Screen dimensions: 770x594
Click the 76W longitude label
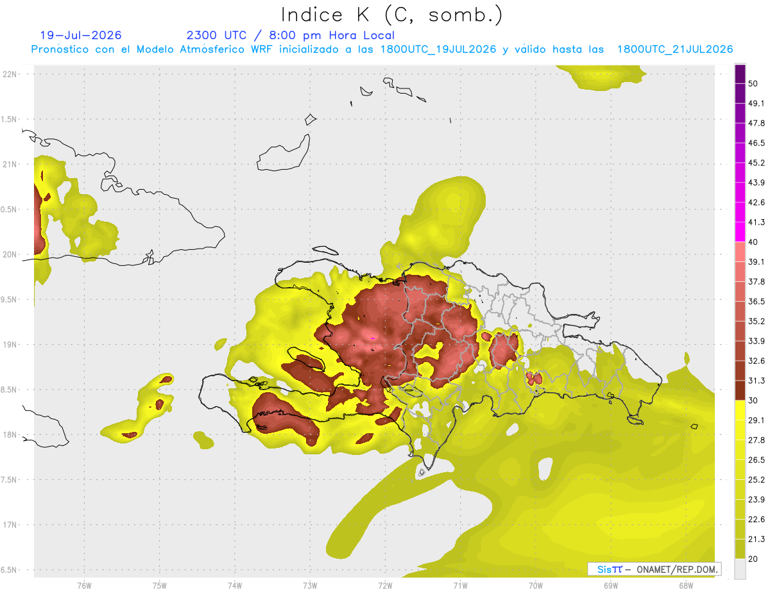click(x=84, y=585)
